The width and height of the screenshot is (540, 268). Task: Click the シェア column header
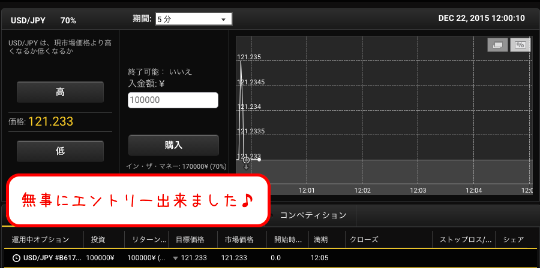point(514,239)
